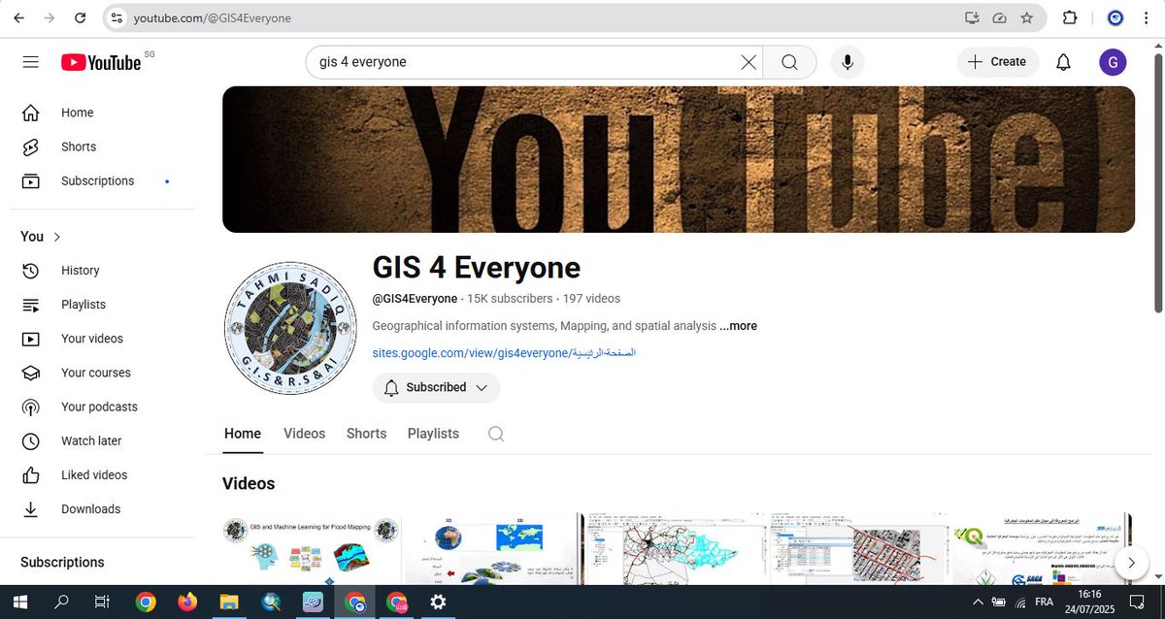Open the sites.google.com gis4everyone link
1165x619 pixels.
point(504,353)
